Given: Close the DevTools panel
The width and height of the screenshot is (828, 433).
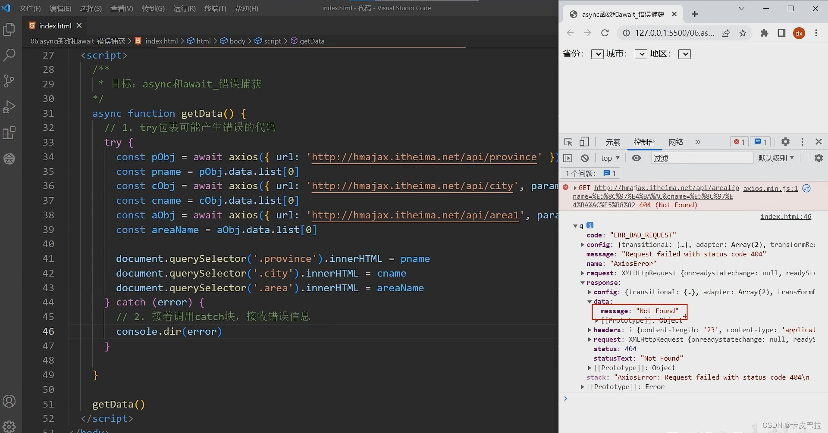Looking at the screenshot, I should click(819, 142).
